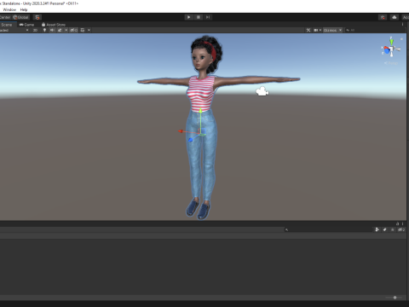Expand the scene camera dropdown arrow
Screen dimensions: 409x307
(x=320, y=30)
